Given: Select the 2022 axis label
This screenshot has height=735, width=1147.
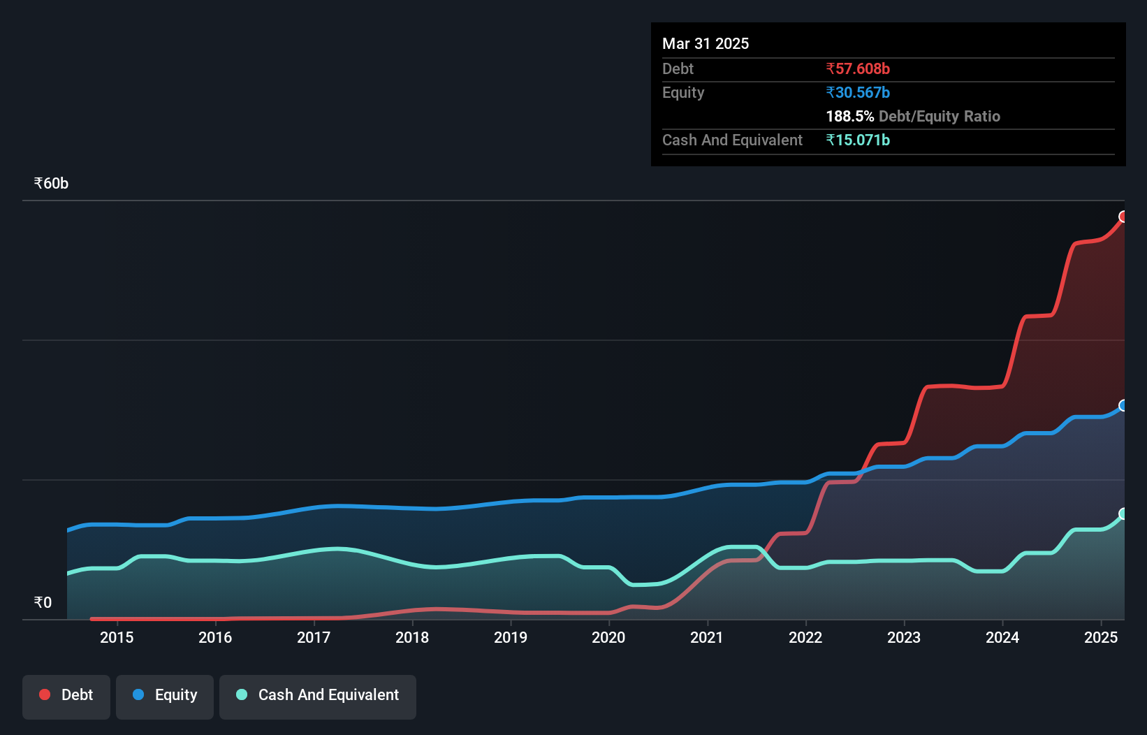Looking at the screenshot, I should pyautogui.click(x=805, y=637).
